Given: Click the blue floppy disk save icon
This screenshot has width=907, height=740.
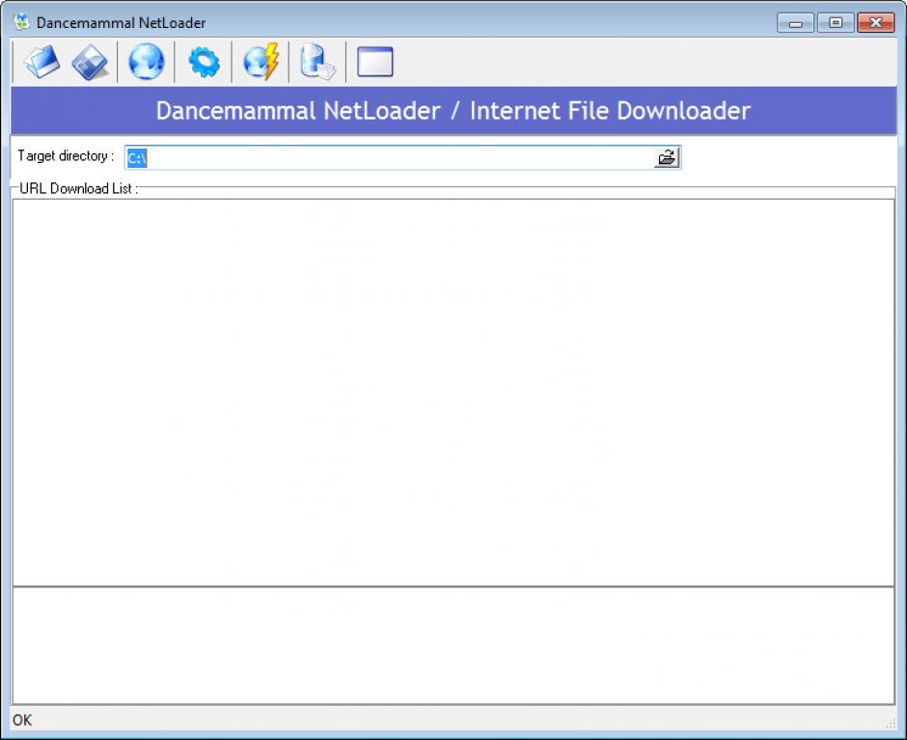Looking at the screenshot, I should click(x=91, y=63).
